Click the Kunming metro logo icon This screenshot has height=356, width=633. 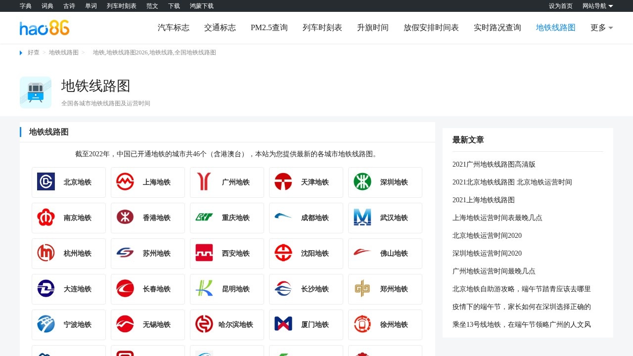(204, 289)
